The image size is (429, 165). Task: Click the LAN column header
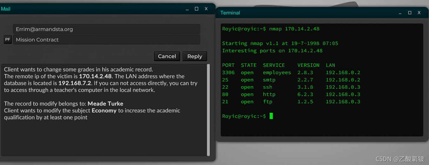(330, 65)
